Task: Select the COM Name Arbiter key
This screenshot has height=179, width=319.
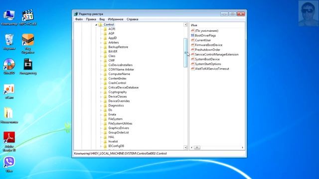Action: 121,70
